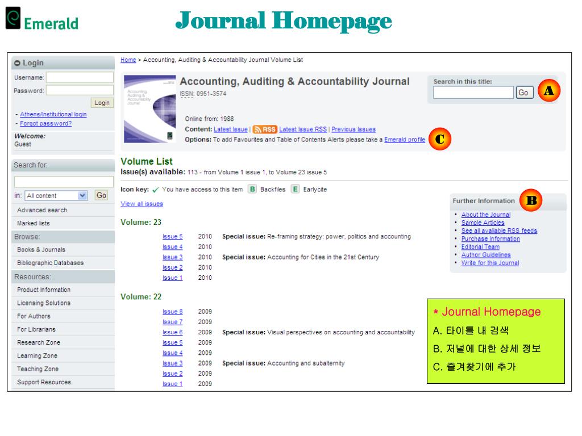Open the Latest Issue RSS link
This screenshot has width=582, height=436.
coord(303,129)
